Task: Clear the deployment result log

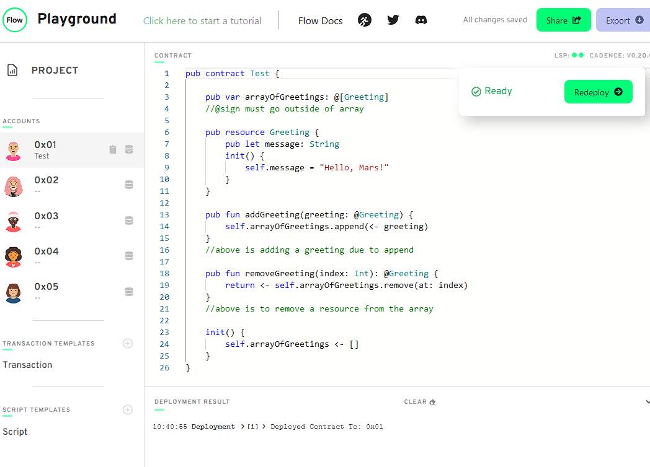Action: [x=419, y=402]
